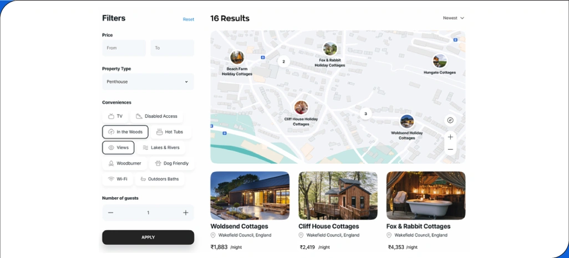The width and height of the screenshot is (569, 258).
Task: Select the Fox & Rabbit Holiday Cottages map pin
Action: (330, 49)
